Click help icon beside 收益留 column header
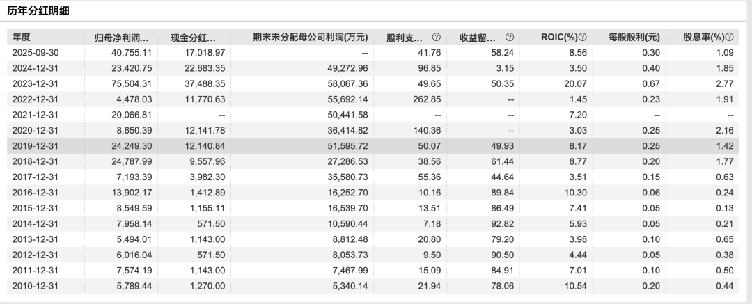752x304 pixels. pyautogui.click(x=510, y=37)
